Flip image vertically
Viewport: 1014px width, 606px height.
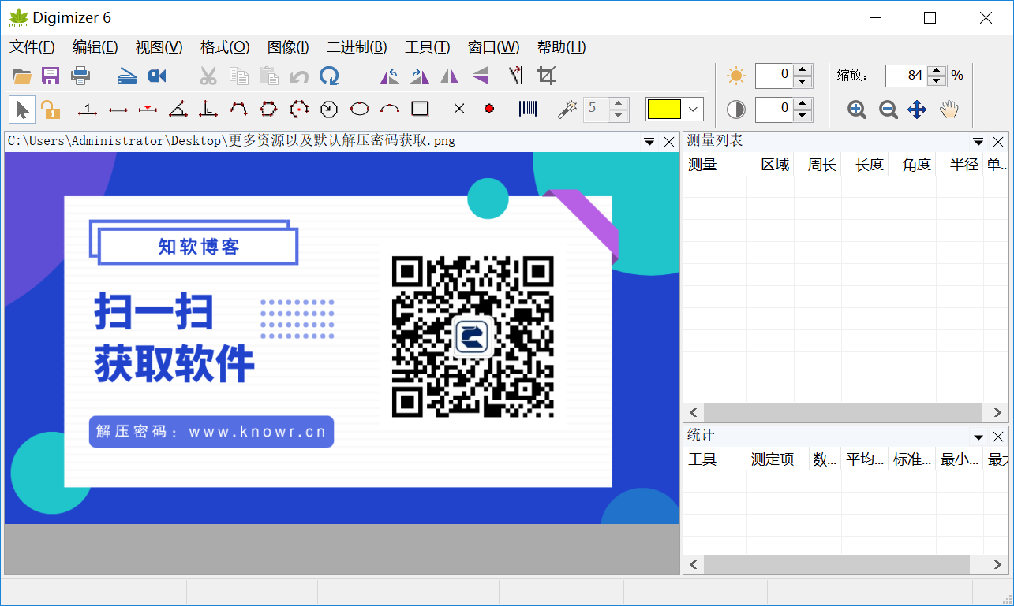[481, 76]
